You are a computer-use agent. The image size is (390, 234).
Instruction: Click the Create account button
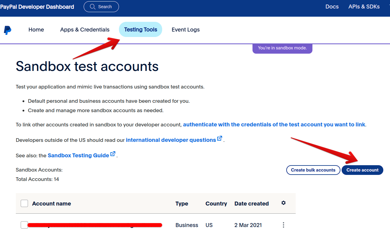[x=362, y=170]
